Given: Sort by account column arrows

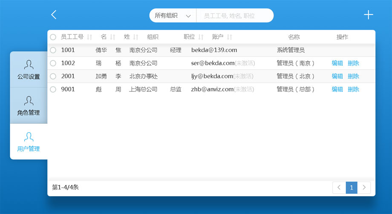Looking at the screenshot, I should (230, 37).
